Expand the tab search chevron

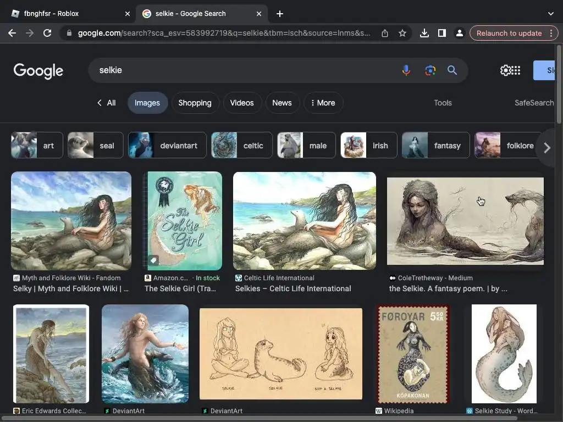[x=551, y=14]
